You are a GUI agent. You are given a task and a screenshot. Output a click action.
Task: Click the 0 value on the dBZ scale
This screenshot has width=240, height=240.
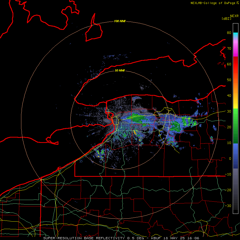coord(230,159)
